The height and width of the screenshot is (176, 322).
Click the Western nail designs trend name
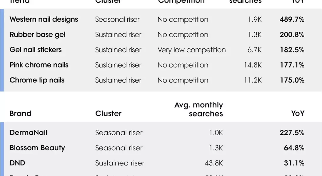pyautogui.click(x=44, y=20)
